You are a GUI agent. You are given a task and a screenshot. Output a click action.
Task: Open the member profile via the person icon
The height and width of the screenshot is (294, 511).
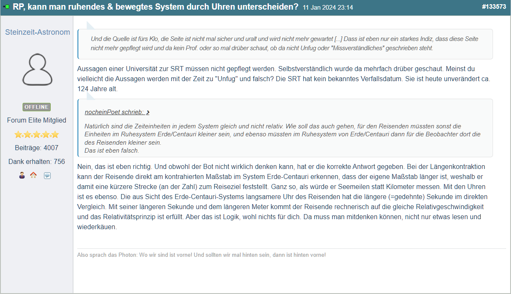tap(21, 175)
